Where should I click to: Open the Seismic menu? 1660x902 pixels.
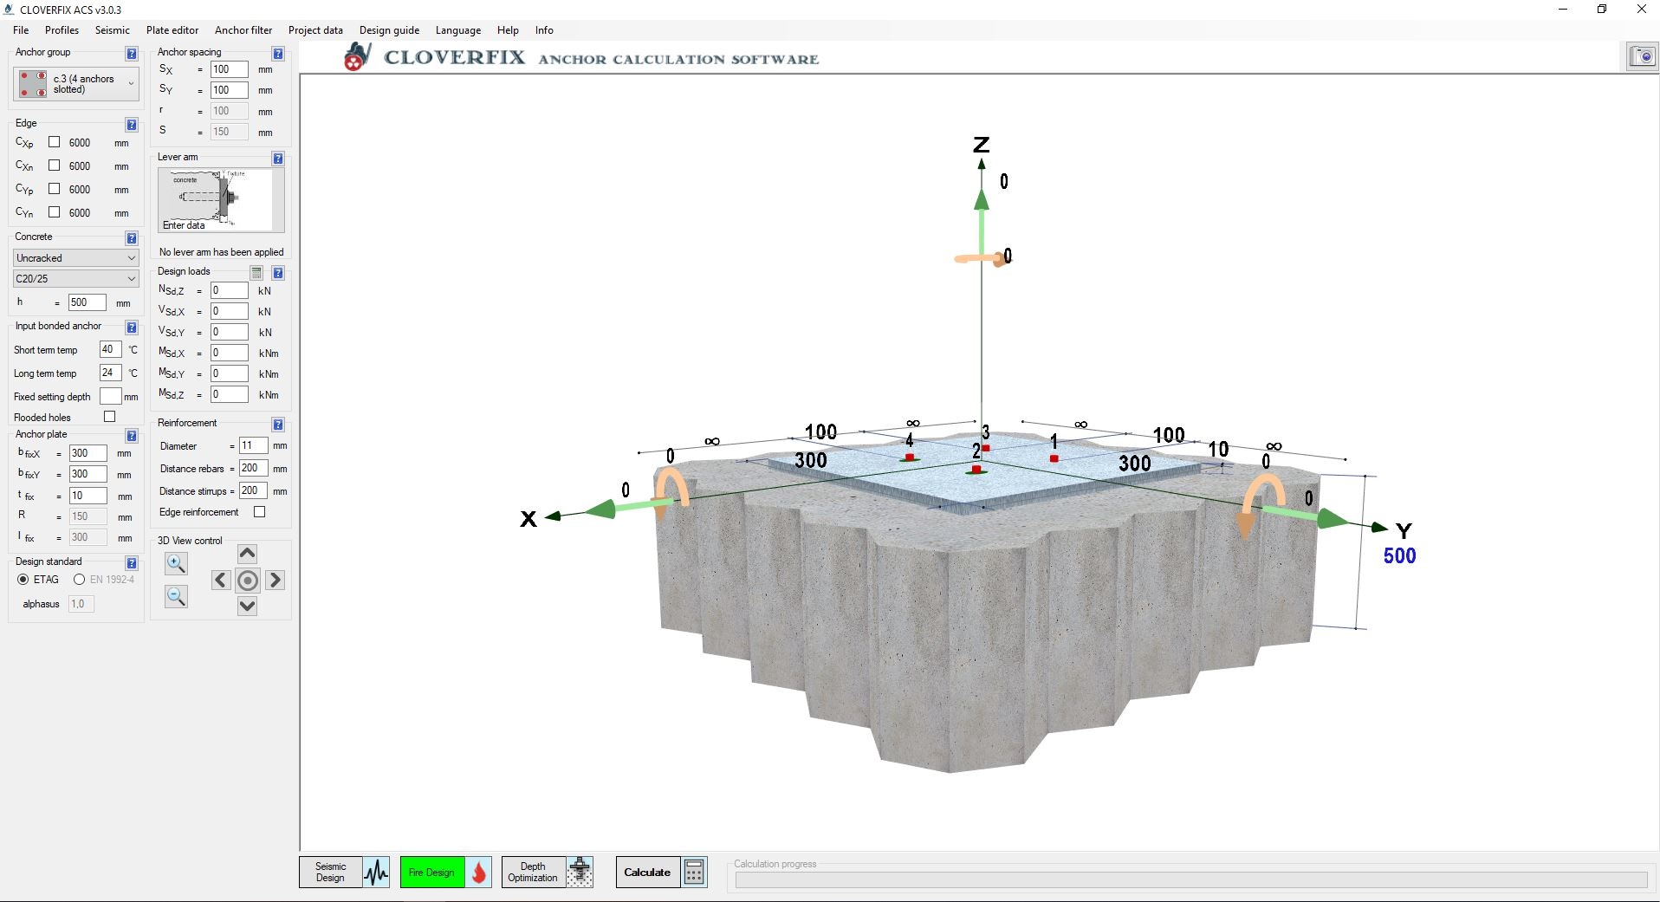pos(113,30)
